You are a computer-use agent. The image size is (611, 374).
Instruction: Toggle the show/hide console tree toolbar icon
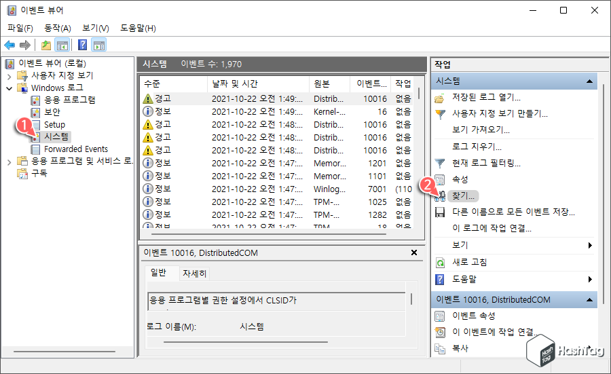(x=62, y=45)
